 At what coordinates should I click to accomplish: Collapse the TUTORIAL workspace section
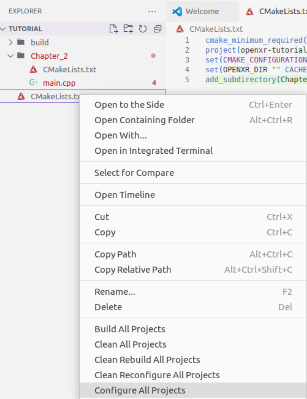click(3, 29)
